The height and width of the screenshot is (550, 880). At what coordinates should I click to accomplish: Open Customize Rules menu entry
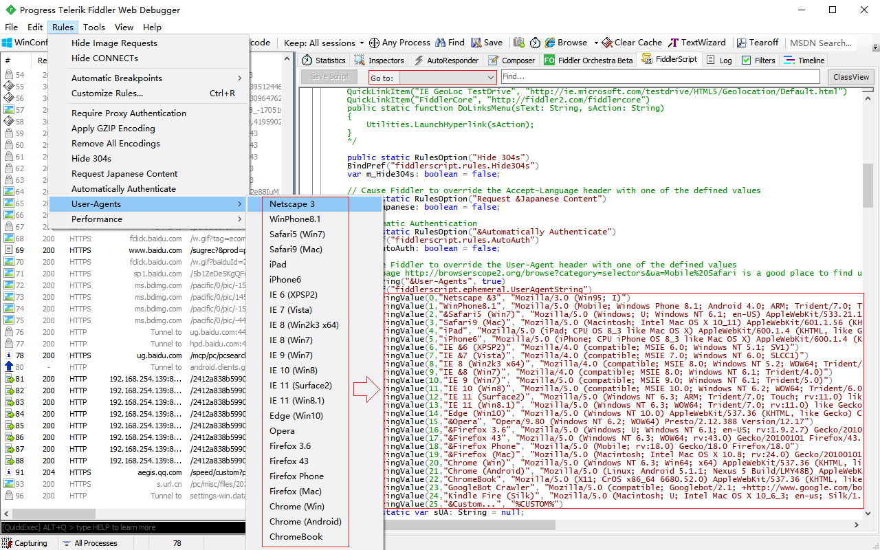[148, 93]
